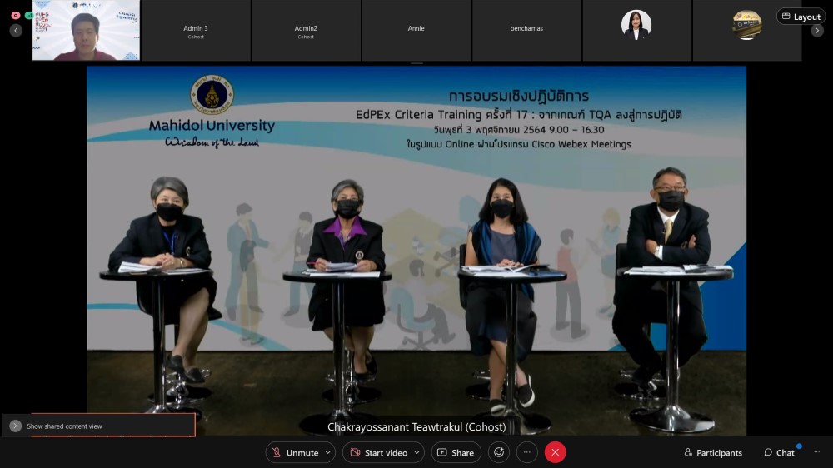Open the reactions emoji icon
This screenshot has width=833, height=468.
click(499, 452)
